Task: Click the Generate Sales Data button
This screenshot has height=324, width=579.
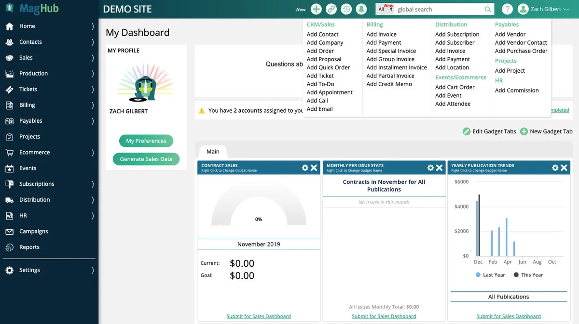Action: [146, 159]
